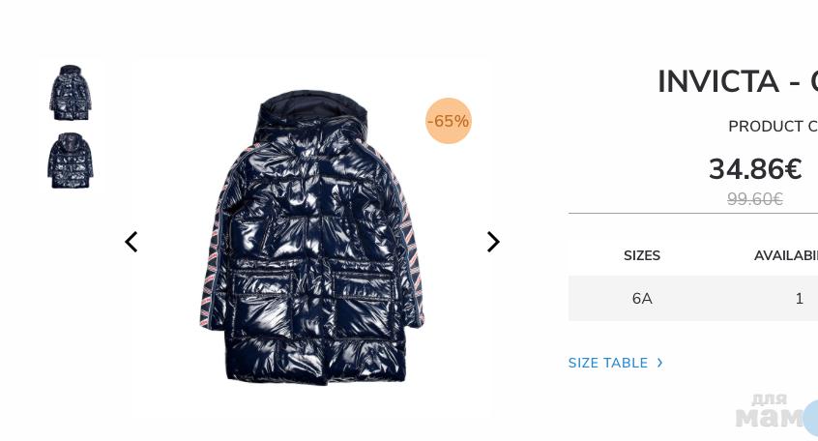Click the AVAILABILITY column header

(x=786, y=255)
